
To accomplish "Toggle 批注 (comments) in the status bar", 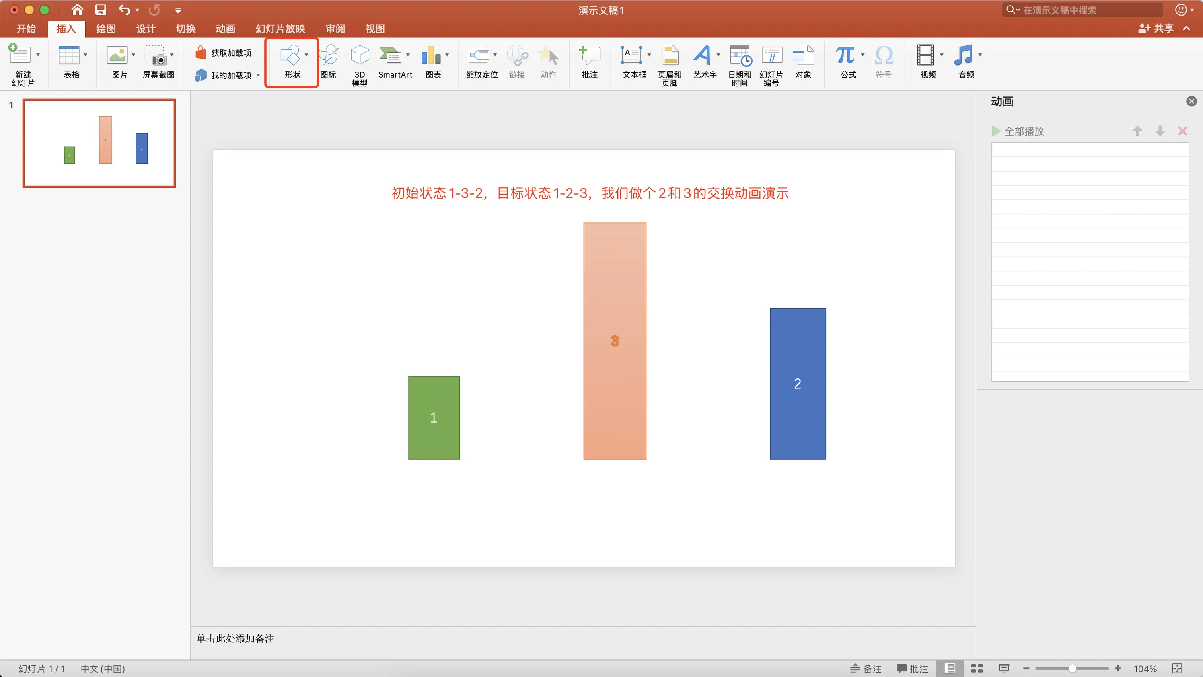I will click(x=912, y=669).
